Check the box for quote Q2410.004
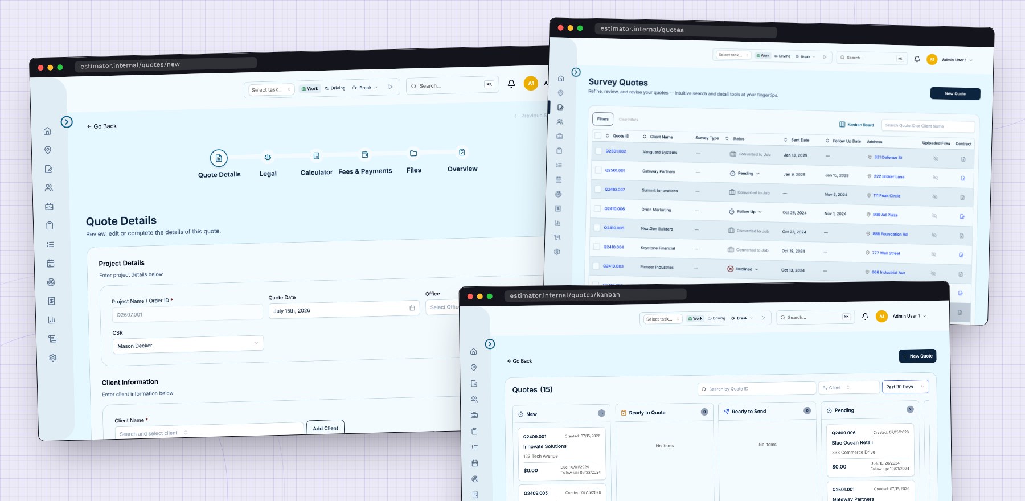Image resolution: width=1025 pixels, height=501 pixels. click(596, 247)
